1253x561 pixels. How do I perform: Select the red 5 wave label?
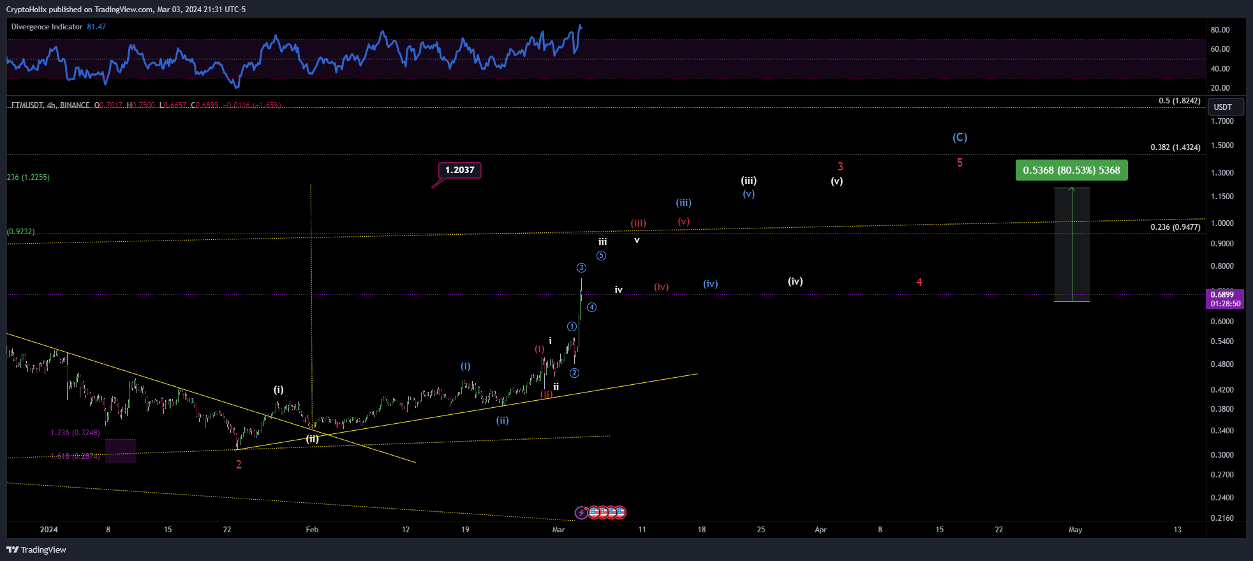pyautogui.click(x=960, y=163)
